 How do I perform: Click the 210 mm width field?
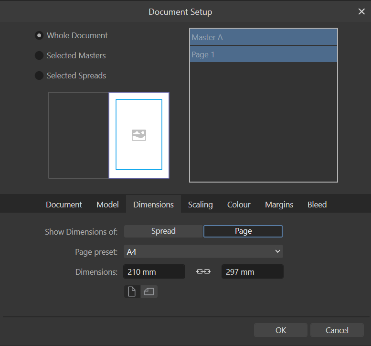[154, 271]
